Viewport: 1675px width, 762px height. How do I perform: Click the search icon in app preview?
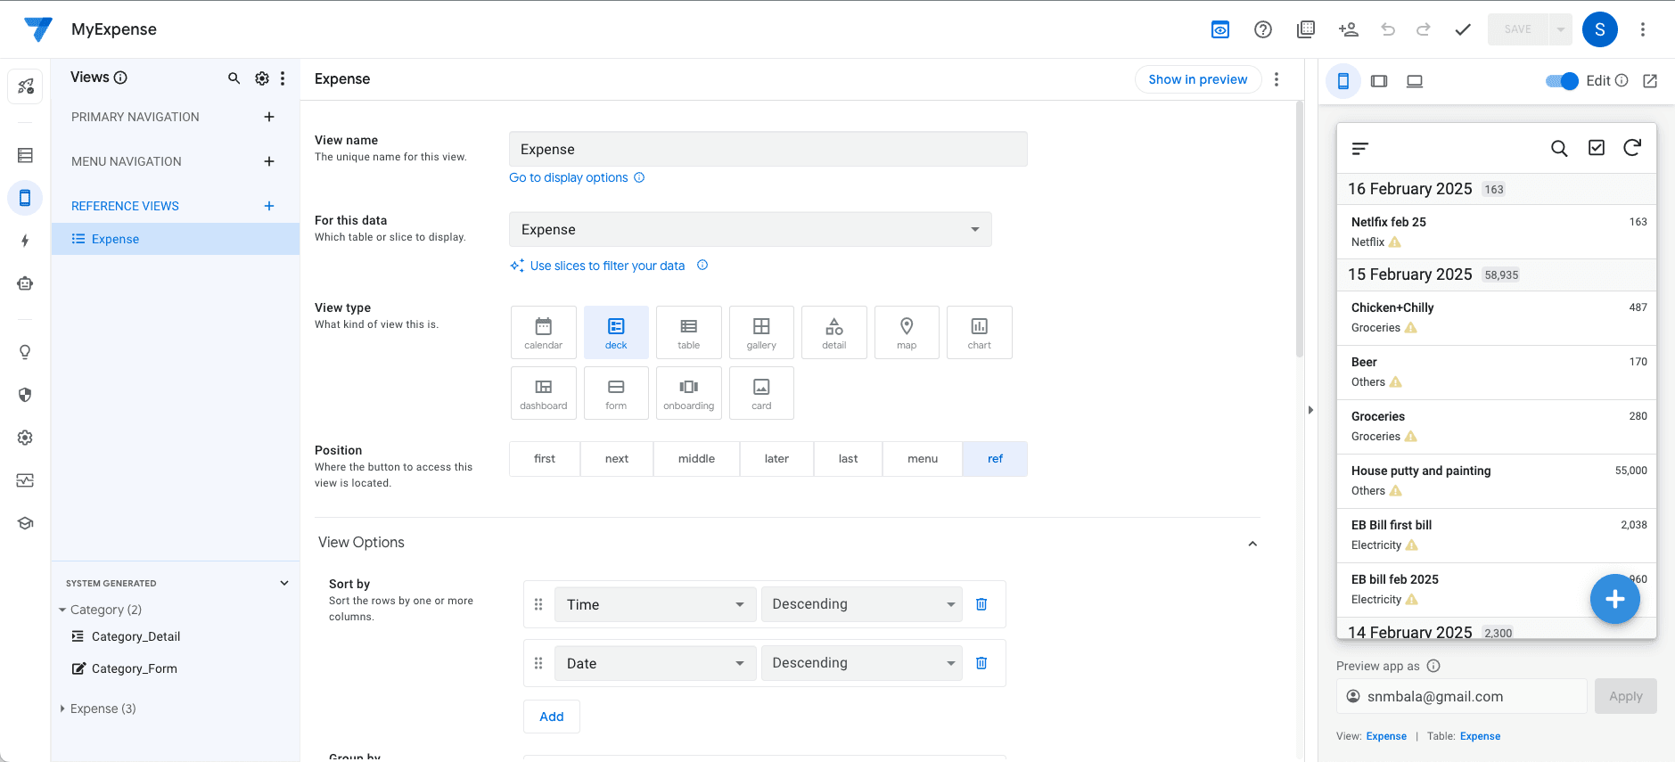tap(1559, 148)
